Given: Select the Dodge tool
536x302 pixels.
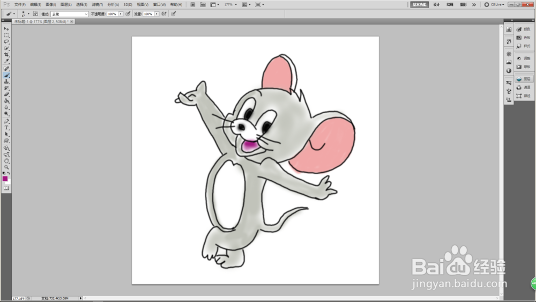Looking at the screenshot, I should pyautogui.click(x=6, y=114).
